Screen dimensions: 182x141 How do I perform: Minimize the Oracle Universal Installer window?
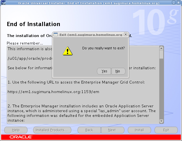tap(174, 3)
